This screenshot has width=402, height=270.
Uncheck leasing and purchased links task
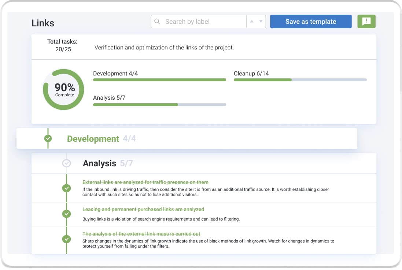pyautogui.click(x=66, y=214)
